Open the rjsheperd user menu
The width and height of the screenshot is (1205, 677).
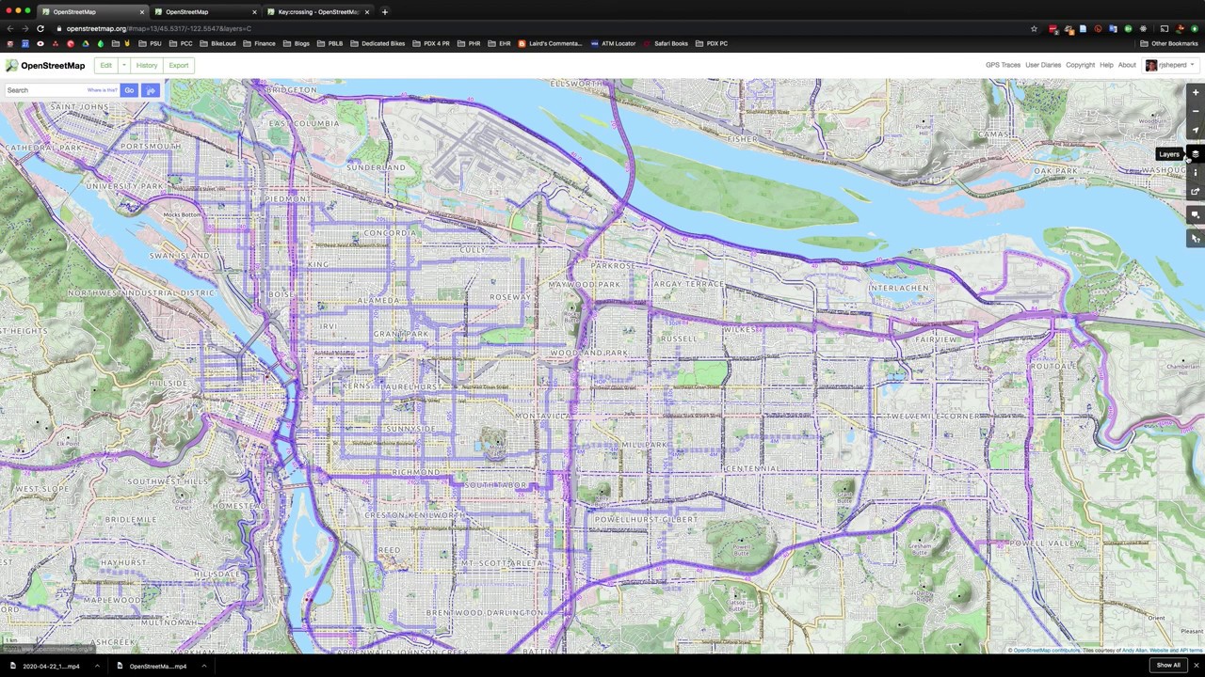click(1170, 65)
